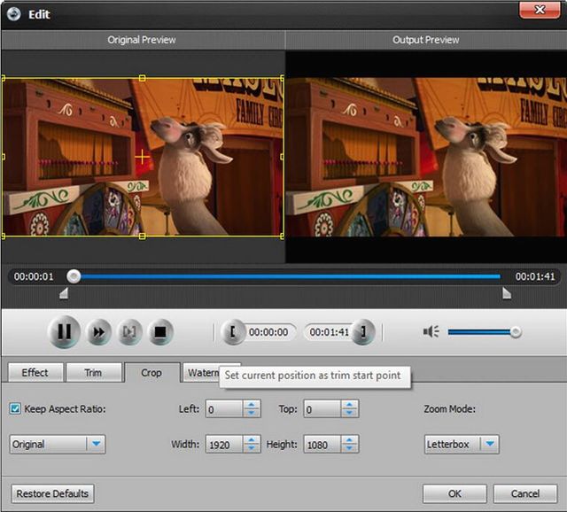This screenshot has height=512, width=567.
Task: Click the trim end time 00:01:41 field
Action: [x=329, y=332]
